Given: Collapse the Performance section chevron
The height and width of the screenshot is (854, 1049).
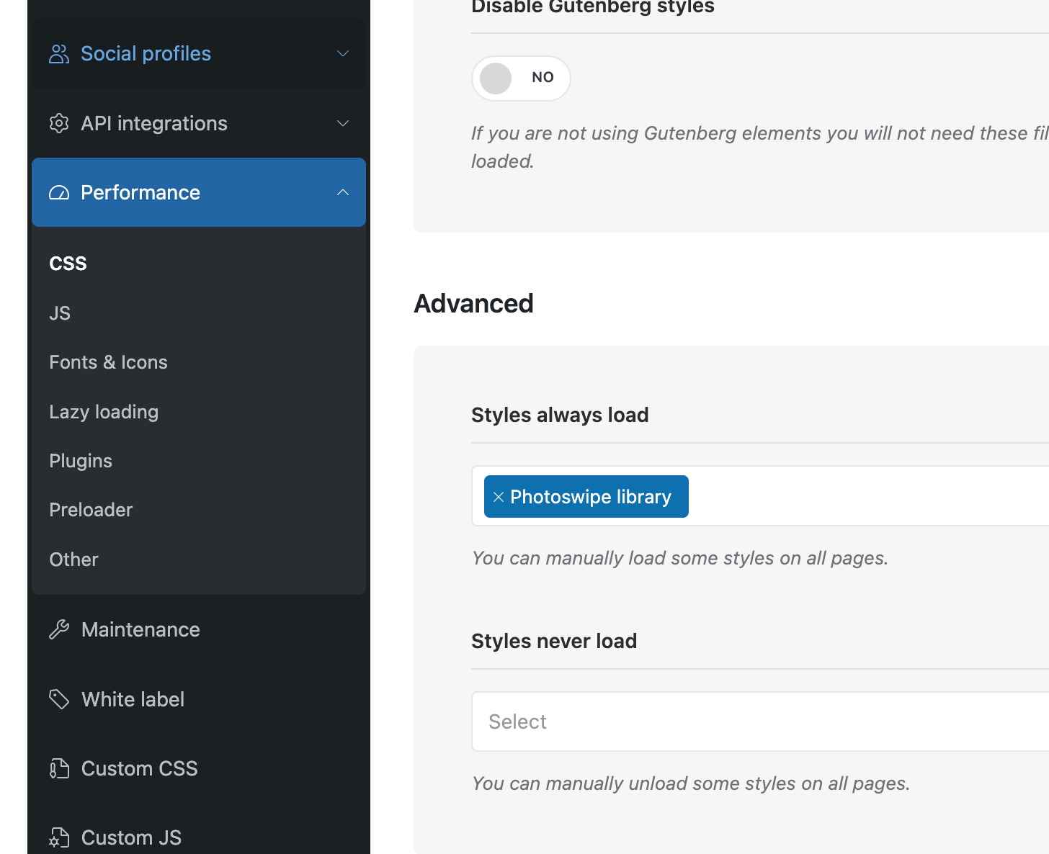Looking at the screenshot, I should point(343,193).
